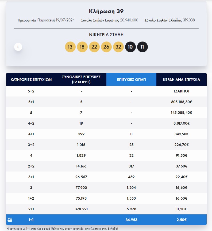The width and height of the screenshot is (212, 231).
Task: Select the golden ball numbered 32
Action: click(118, 47)
